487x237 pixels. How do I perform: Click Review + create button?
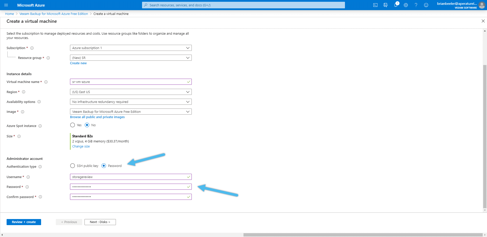(24, 222)
